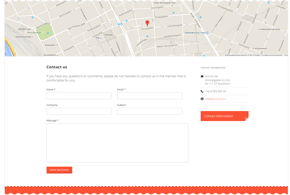This screenshot has height=195, width=290.
Task: Click the Lilla Bantorget label on map
Action: click(24, 29)
